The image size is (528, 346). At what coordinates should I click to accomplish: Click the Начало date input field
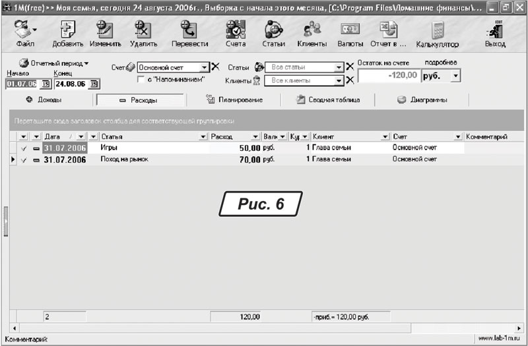22,84
